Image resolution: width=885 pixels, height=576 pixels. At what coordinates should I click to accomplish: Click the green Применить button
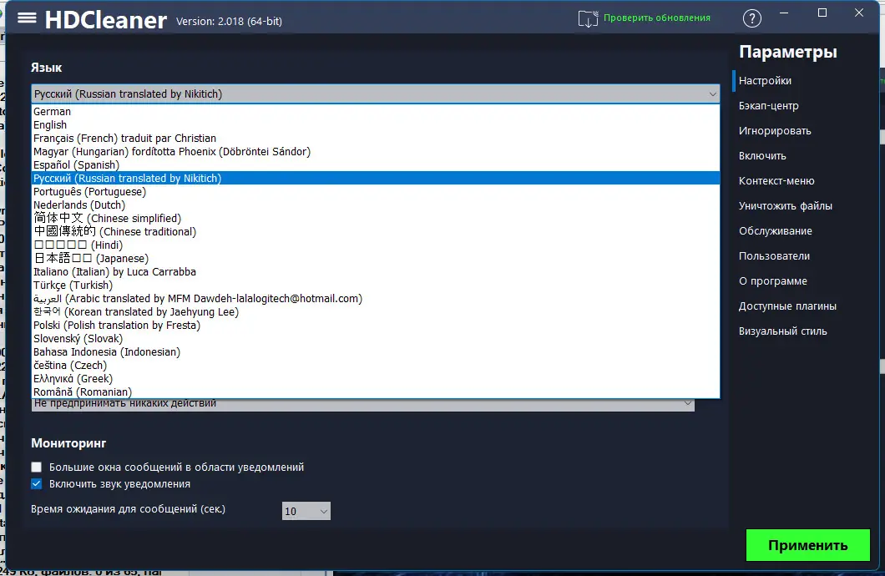[x=807, y=545]
